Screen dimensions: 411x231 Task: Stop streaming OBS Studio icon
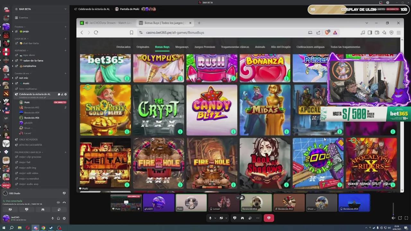coord(64,193)
